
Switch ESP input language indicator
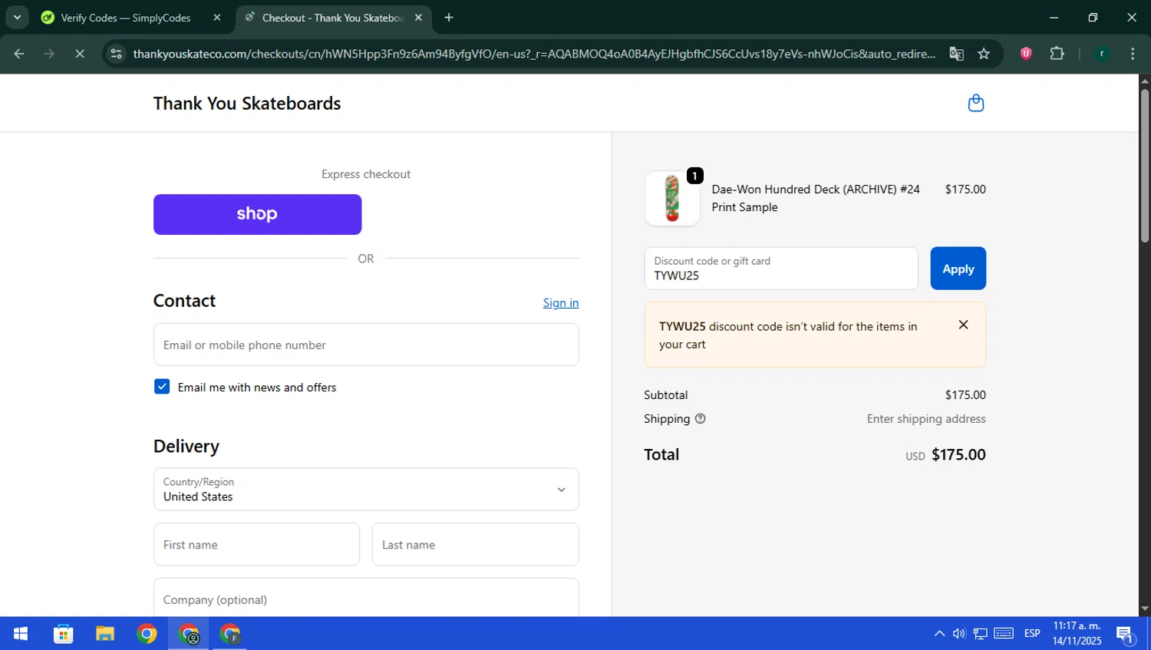point(1032,634)
